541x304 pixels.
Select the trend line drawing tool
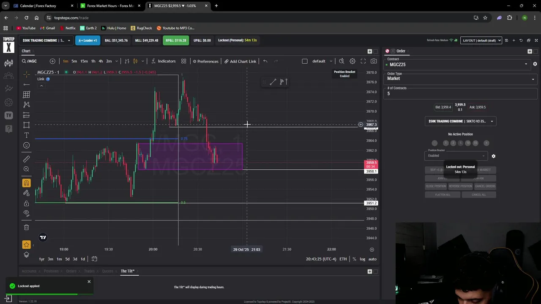click(x=26, y=84)
